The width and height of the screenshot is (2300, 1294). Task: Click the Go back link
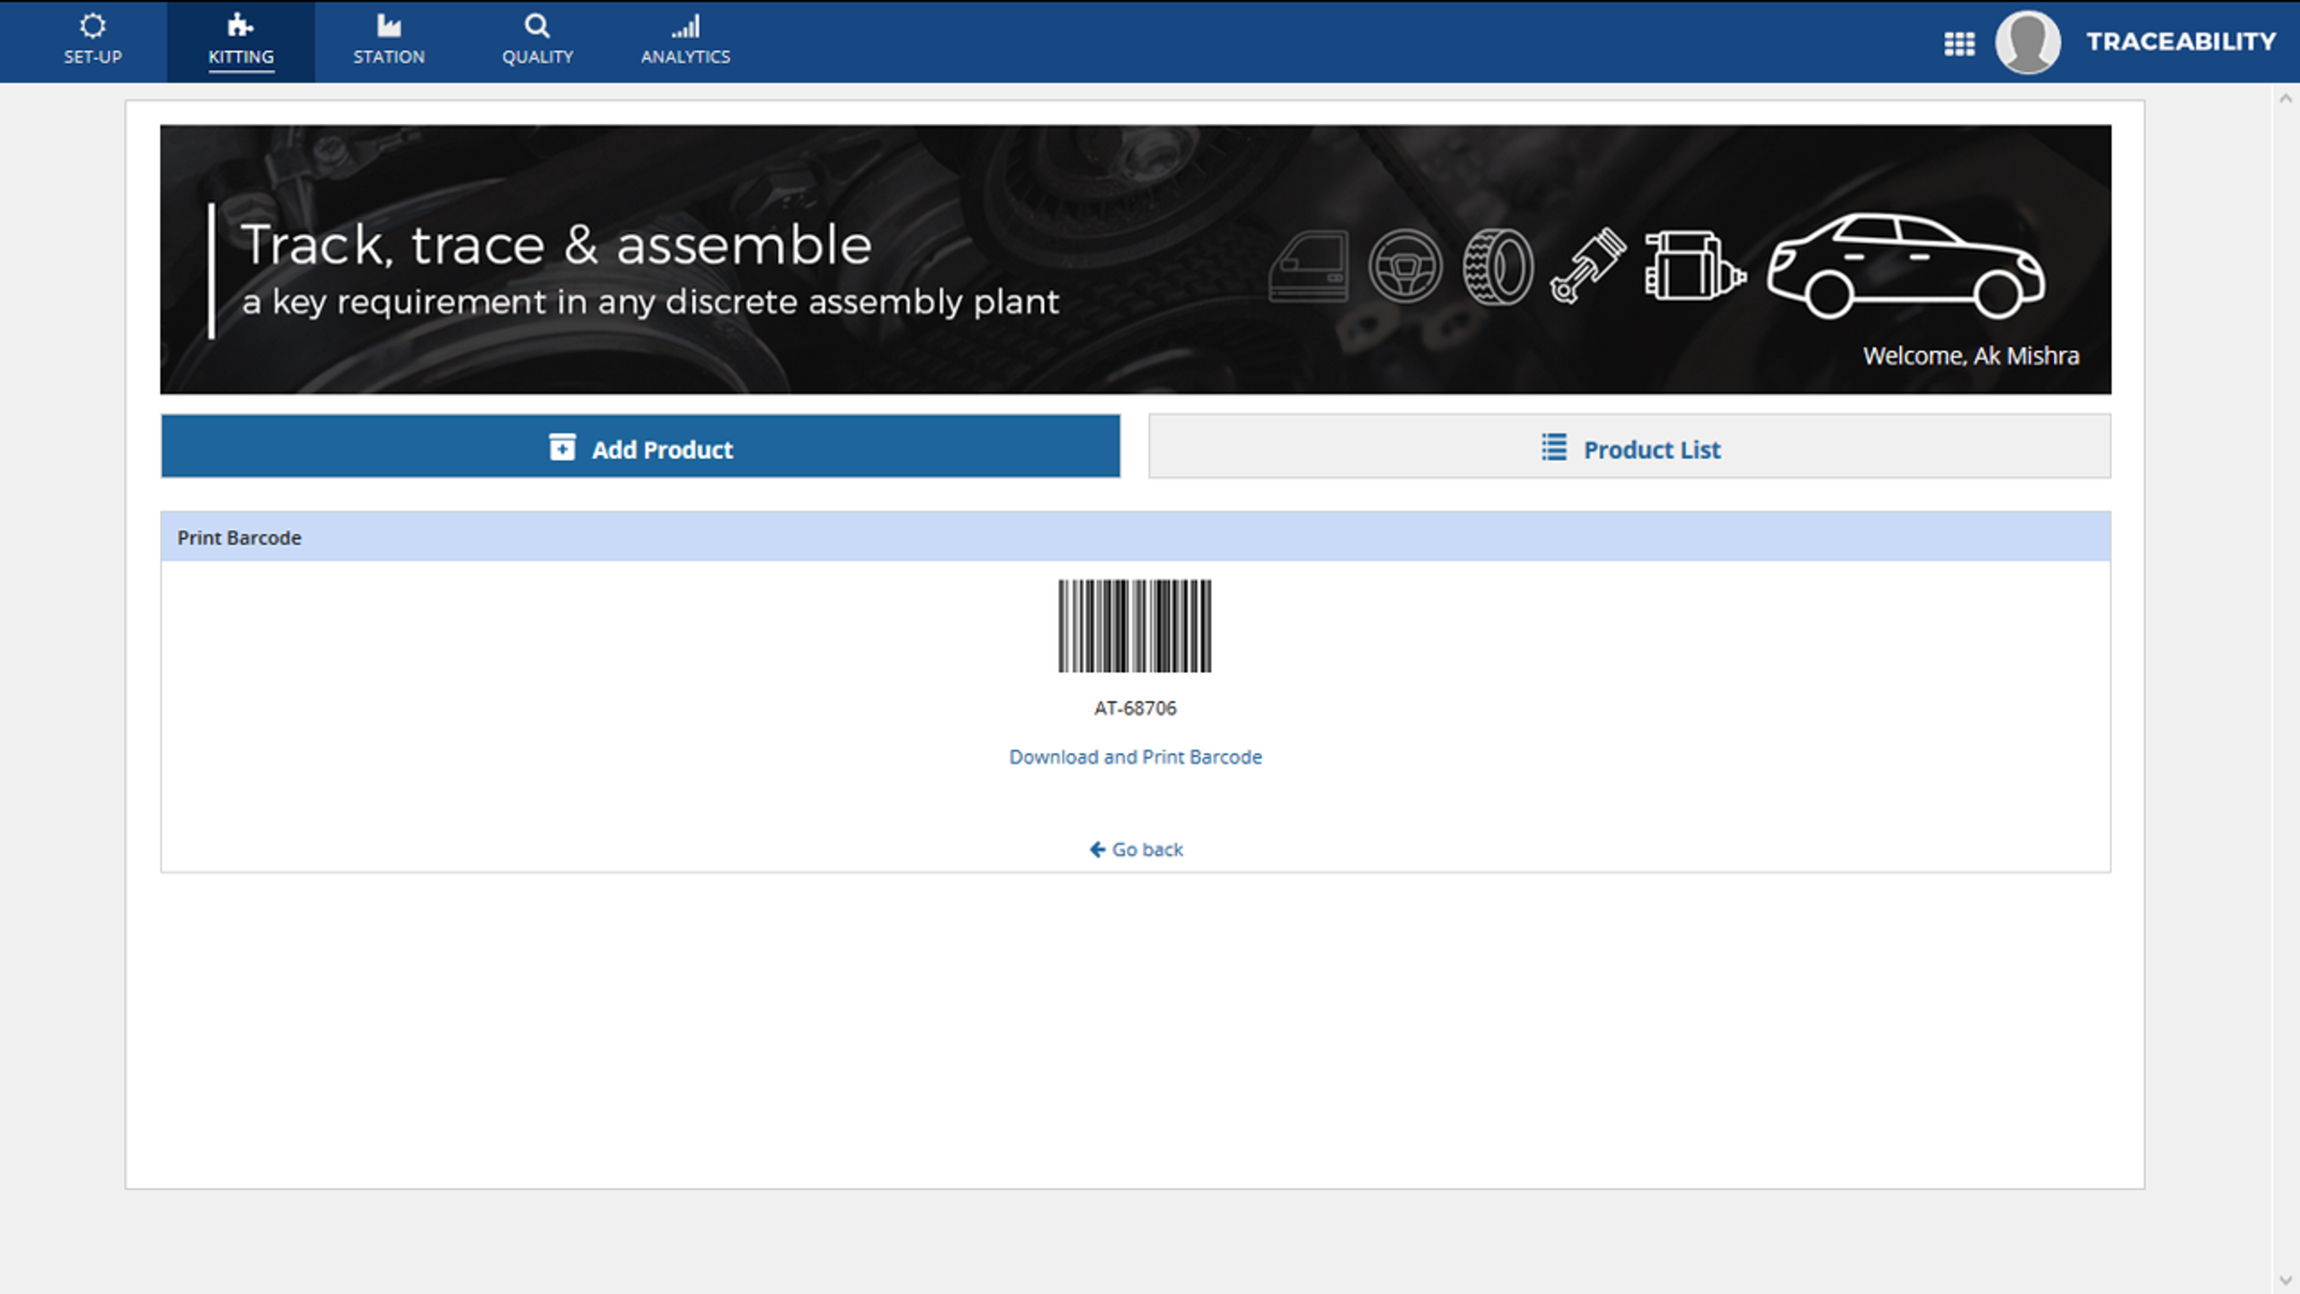pos(1136,849)
